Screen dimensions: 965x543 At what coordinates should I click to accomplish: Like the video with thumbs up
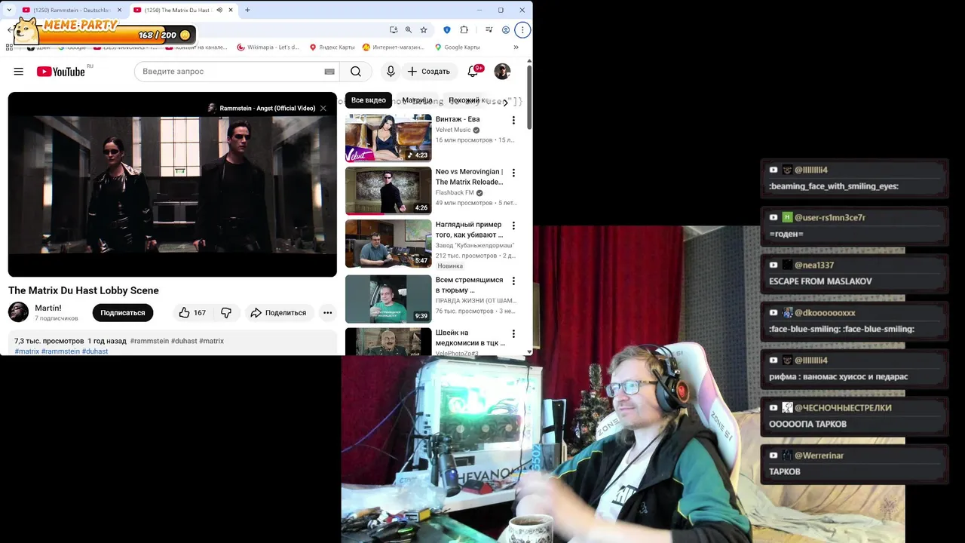(x=192, y=312)
